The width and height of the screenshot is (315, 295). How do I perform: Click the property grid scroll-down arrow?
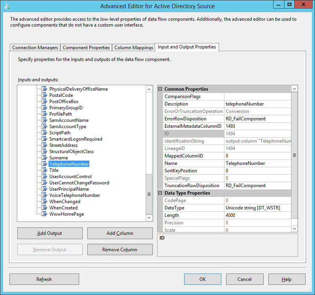point(294,229)
